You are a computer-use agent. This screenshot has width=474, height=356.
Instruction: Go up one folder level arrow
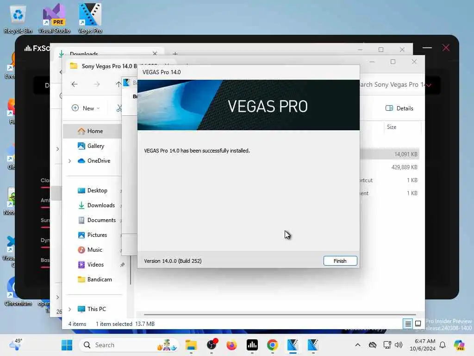tap(118, 84)
